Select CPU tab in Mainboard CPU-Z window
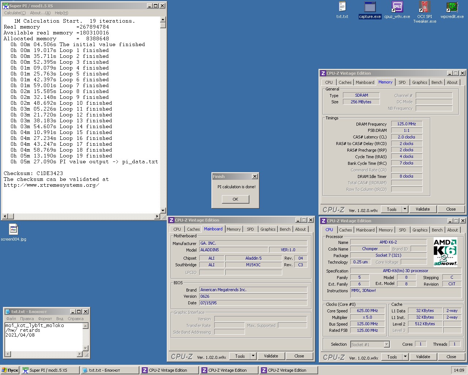Viewport: 468px width, 375px height. coord(177,229)
